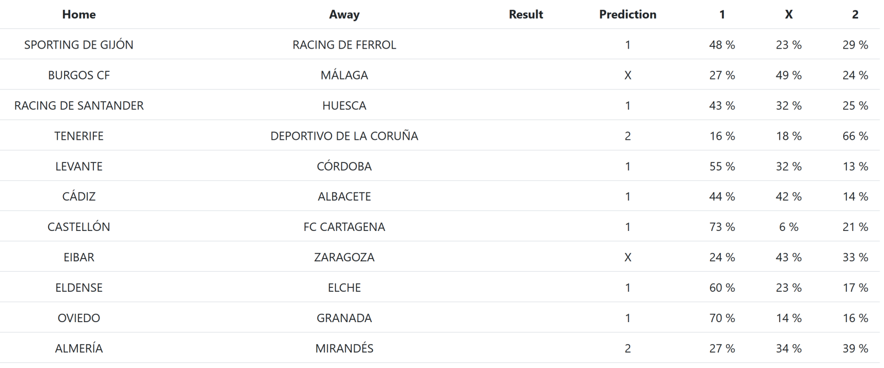Viewport: 884px width, 368px height.
Task: Select the Eldense home team cell
Action: coord(78,288)
